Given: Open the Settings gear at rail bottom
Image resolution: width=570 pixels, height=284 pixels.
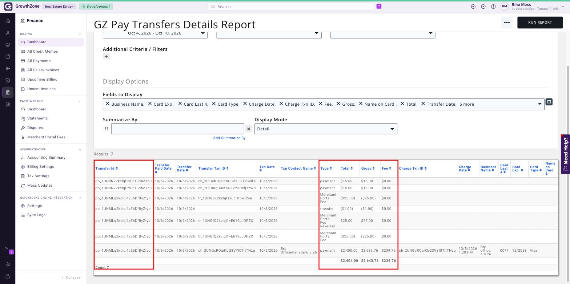Looking at the screenshot, I should (8, 264).
